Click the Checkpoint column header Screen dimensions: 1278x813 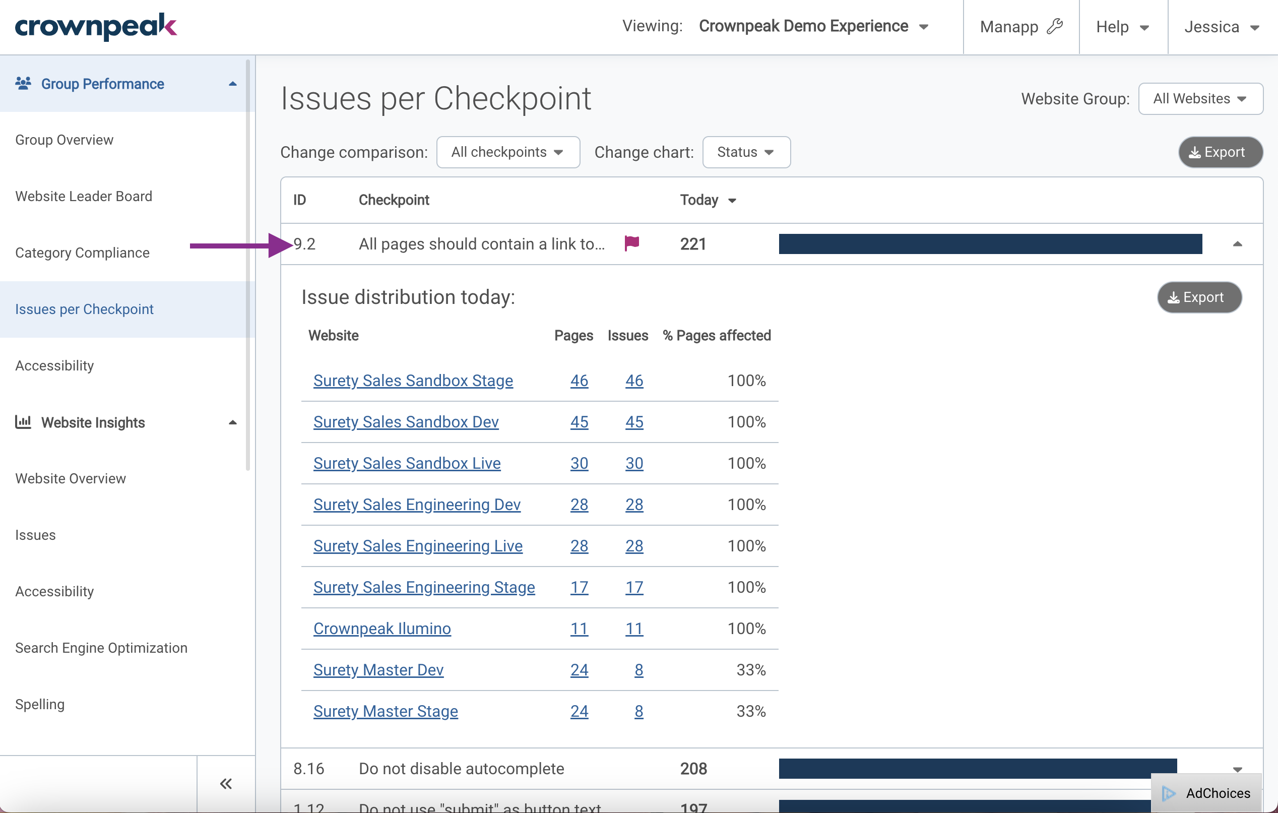394,200
